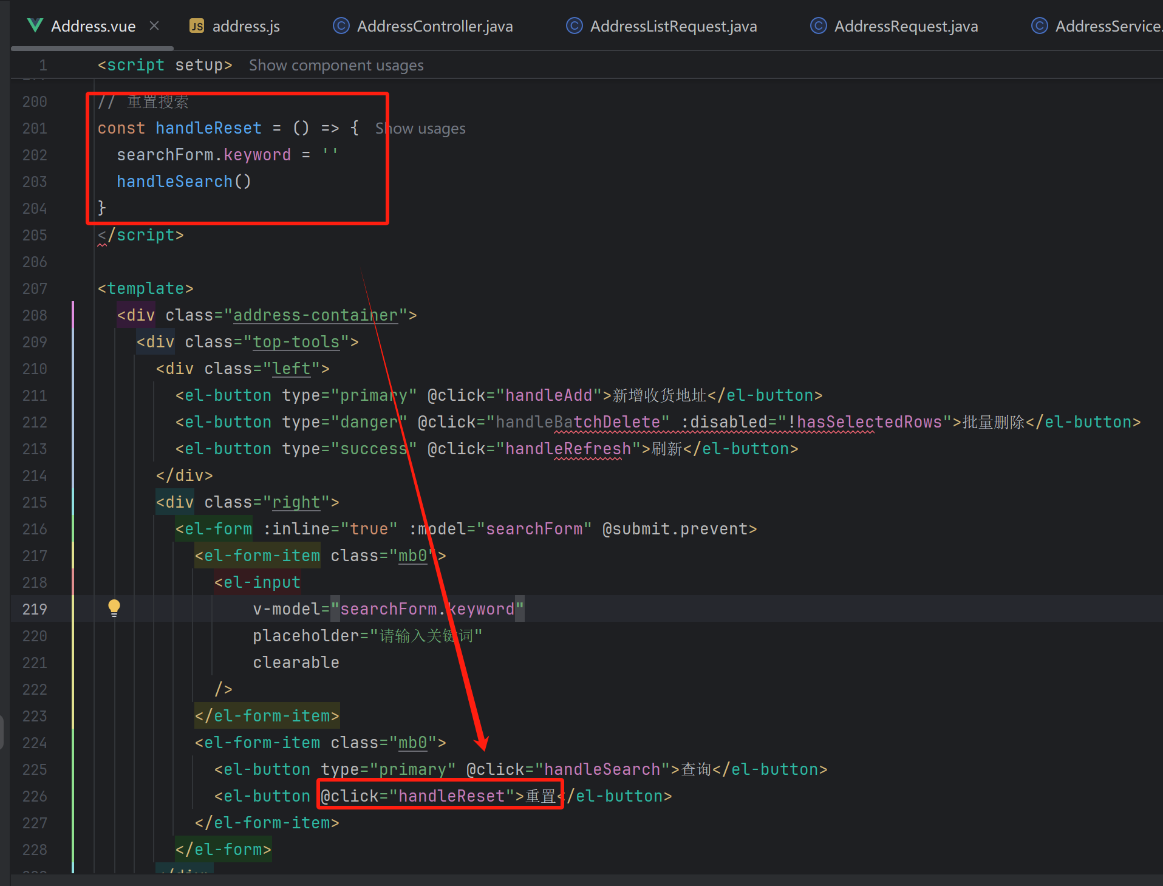Click 'Show usages' hint beside handleReset

[420, 129]
